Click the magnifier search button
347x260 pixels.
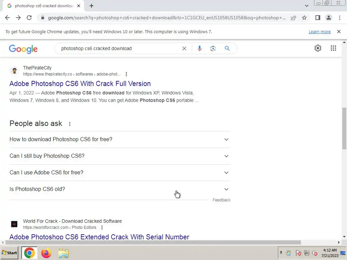click(227, 48)
